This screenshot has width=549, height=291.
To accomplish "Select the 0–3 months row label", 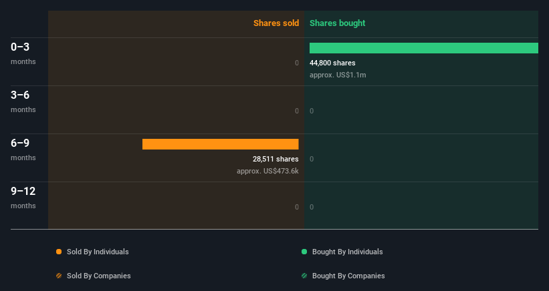I will pos(23,53).
